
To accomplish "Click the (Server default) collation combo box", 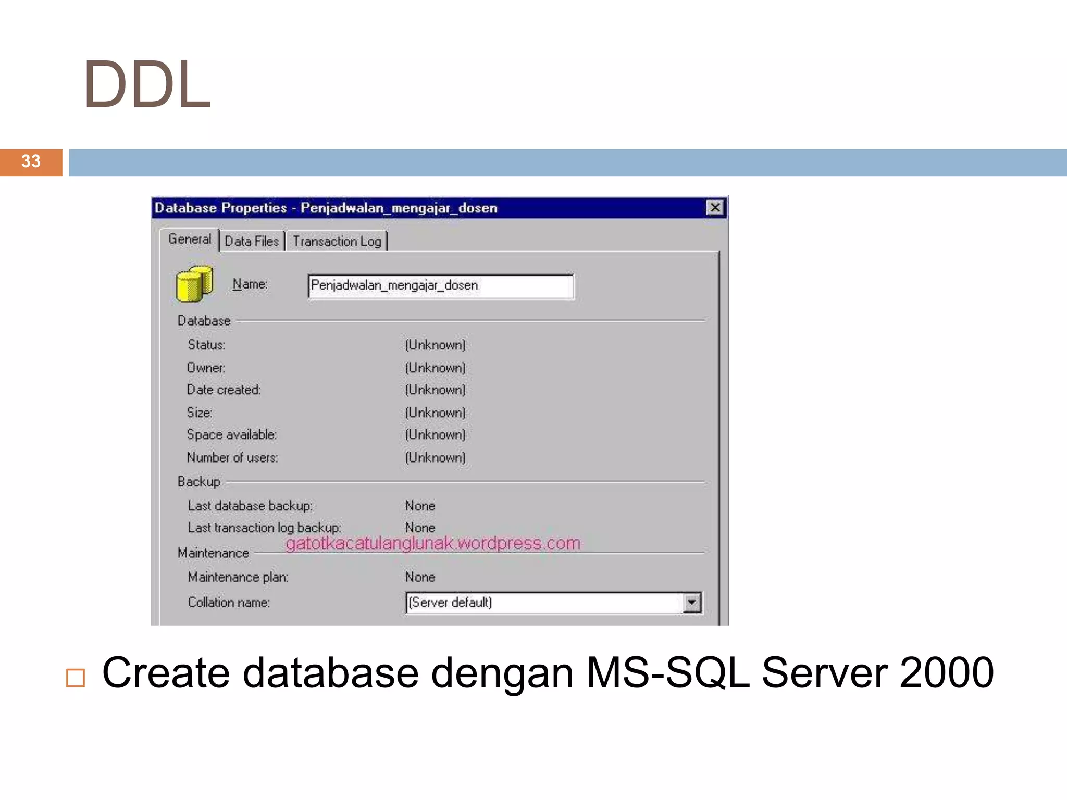I will 553,603.
